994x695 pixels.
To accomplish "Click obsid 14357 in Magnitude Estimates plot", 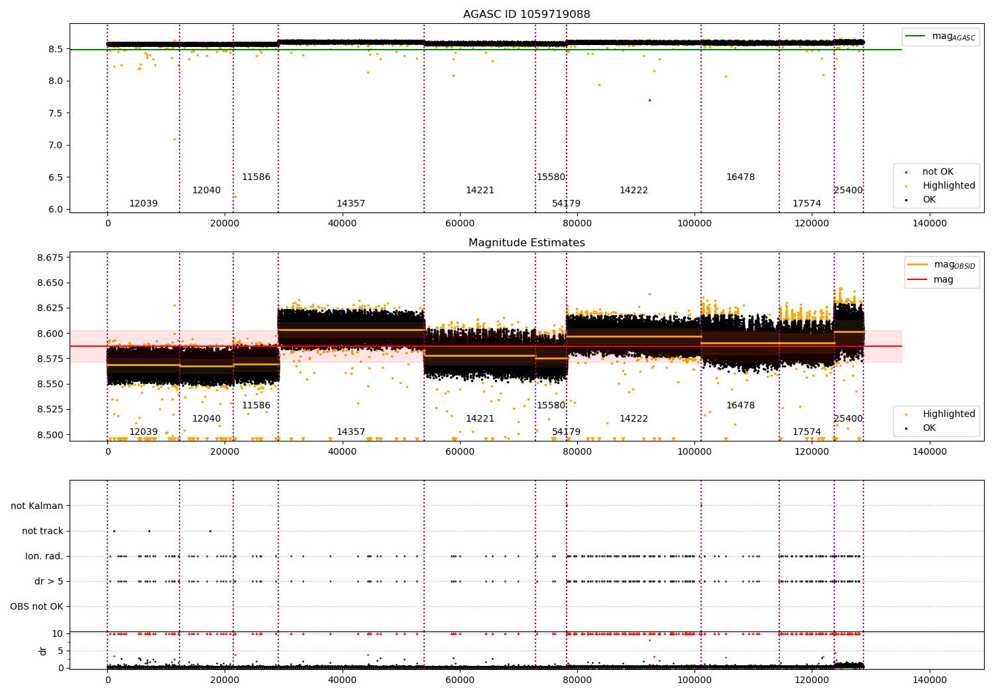I will (x=351, y=432).
